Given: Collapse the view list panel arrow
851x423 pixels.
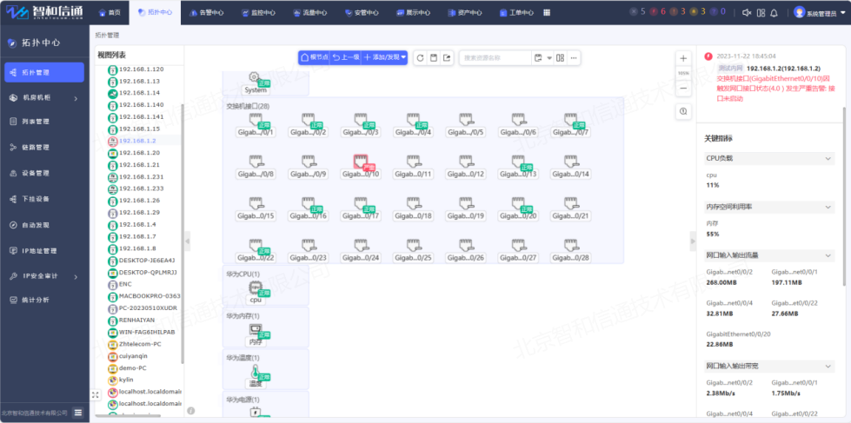Looking at the screenshot, I should [188, 241].
